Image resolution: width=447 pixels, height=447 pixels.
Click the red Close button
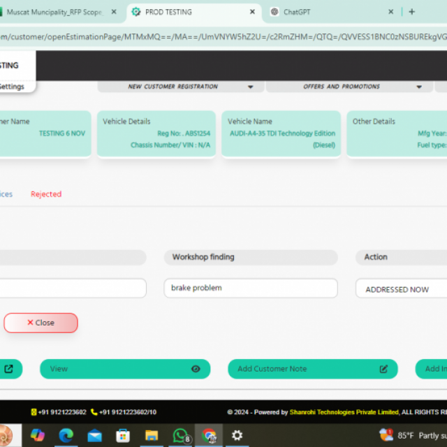point(41,323)
